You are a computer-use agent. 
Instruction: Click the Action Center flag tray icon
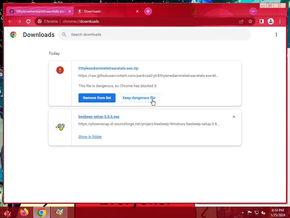pos(250,212)
